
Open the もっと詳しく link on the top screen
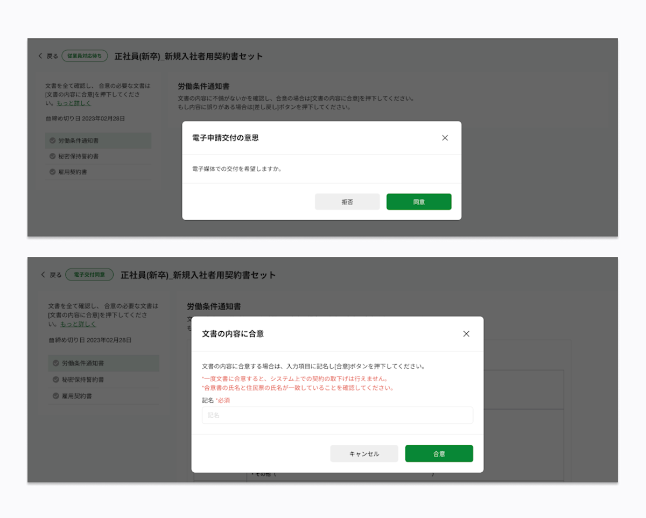(x=73, y=103)
